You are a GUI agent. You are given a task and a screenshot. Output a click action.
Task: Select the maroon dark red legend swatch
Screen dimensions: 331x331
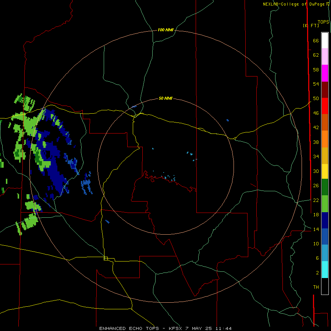point(325,90)
